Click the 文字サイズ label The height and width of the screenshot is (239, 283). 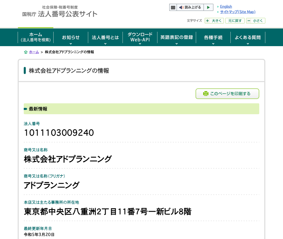[194, 20]
